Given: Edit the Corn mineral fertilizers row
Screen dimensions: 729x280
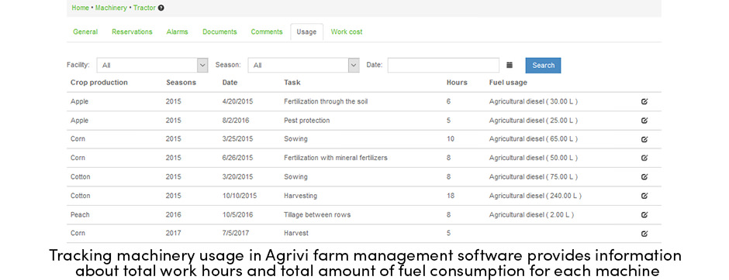Looking at the screenshot, I should [x=644, y=158].
